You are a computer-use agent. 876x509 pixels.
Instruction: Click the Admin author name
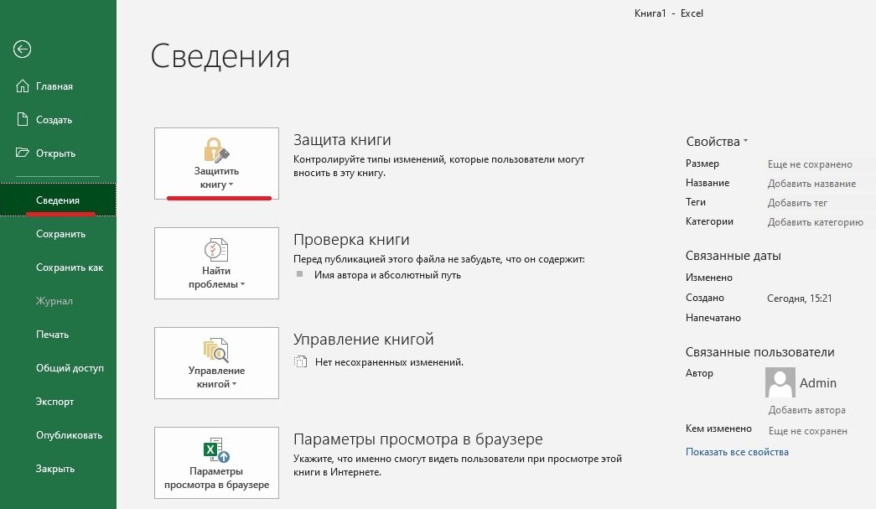[818, 382]
